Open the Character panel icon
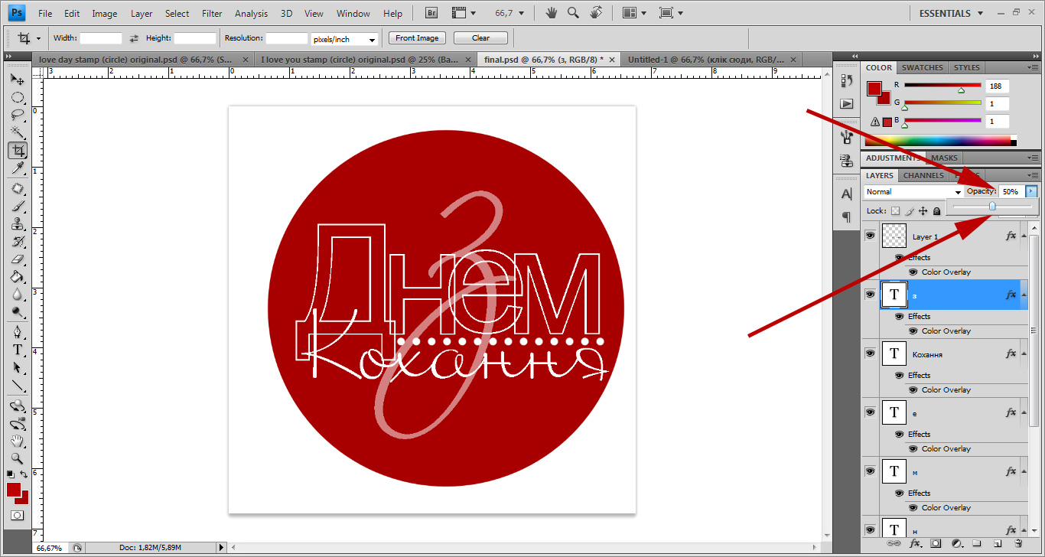Viewport: 1045px width, 557px height. tap(846, 194)
